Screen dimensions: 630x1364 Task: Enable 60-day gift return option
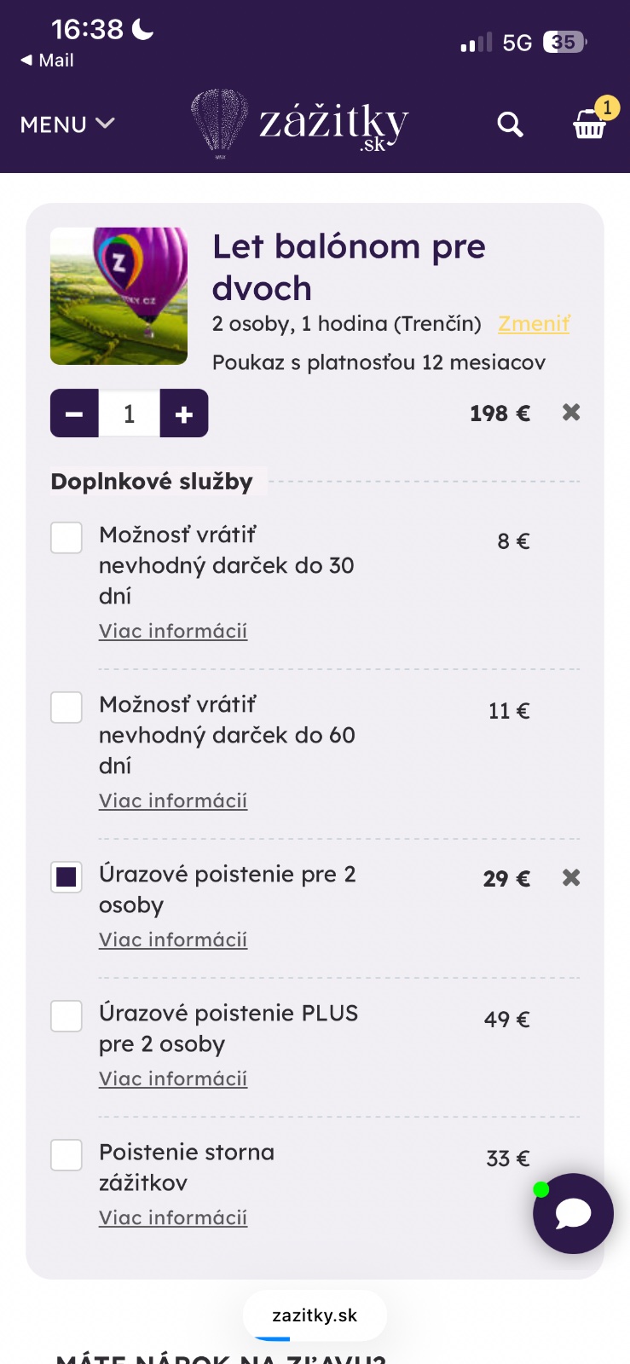(66, 708)
